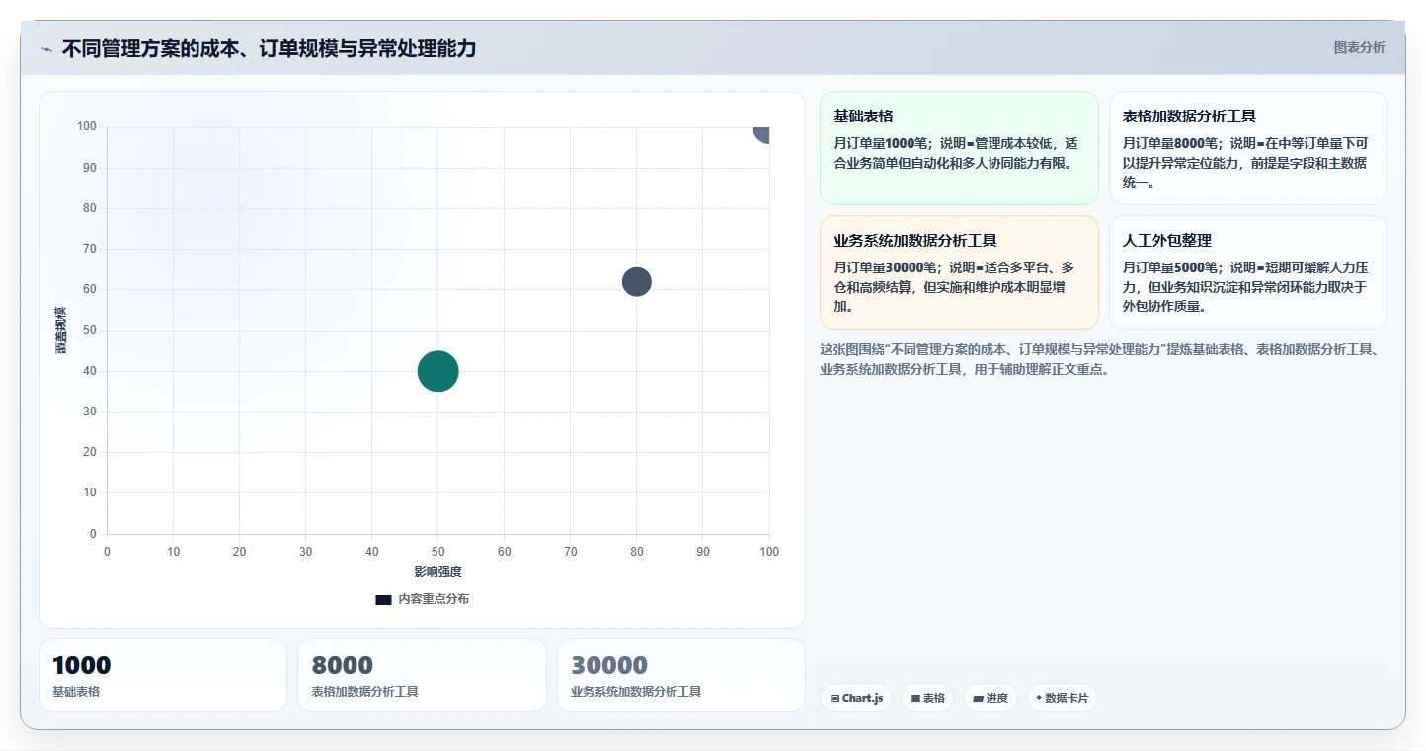The image size is (1426, 751).
Task: Click the 表格 tag icon
Action: tap(915, 698)
